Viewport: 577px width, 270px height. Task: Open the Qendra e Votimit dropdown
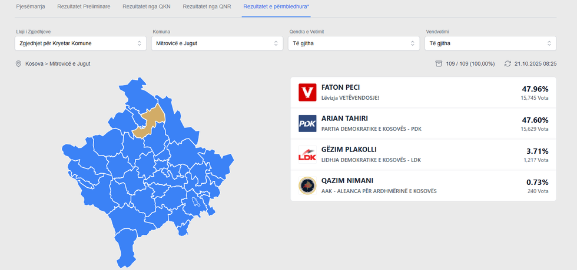coord(354,43)
